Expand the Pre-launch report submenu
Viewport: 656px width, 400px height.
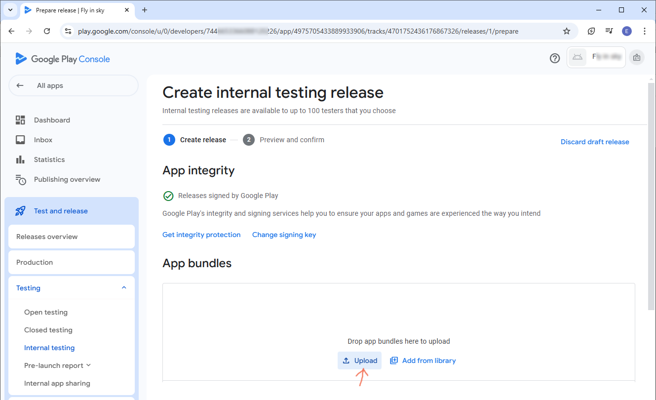click(89, 365)
